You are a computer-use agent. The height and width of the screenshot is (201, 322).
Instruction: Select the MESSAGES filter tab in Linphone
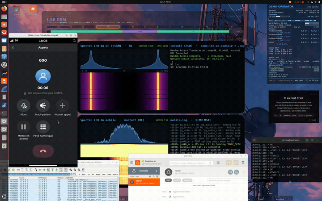coord(187,180)
